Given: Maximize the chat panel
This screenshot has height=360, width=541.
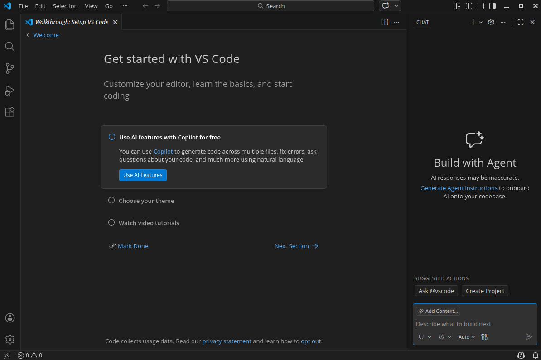Looking at the screenshot, I should (x=521, y=22).
